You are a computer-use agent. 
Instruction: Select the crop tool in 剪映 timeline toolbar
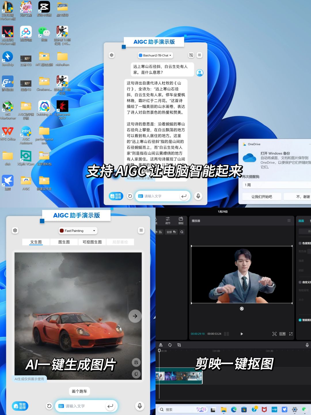179,345
